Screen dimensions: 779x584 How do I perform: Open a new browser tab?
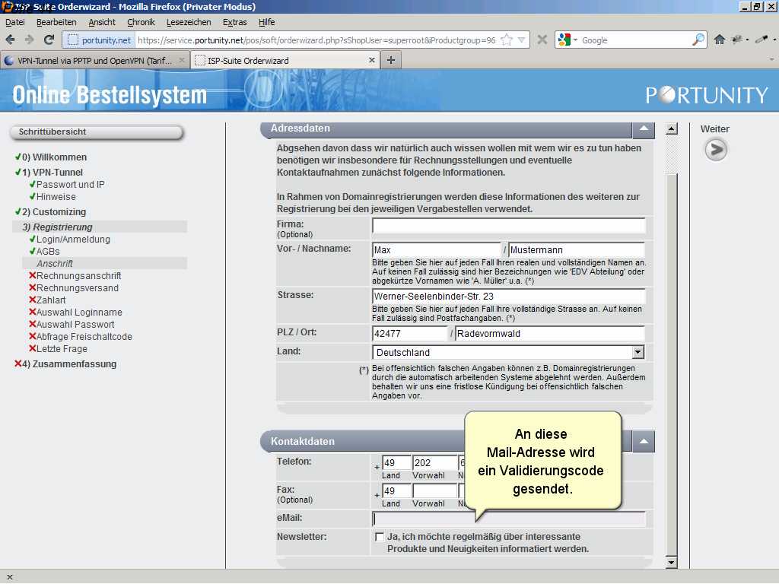tap(390, 60)
